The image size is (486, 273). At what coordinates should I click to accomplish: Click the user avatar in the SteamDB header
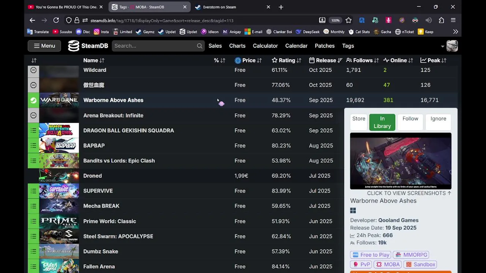click(x=452, y=46)
